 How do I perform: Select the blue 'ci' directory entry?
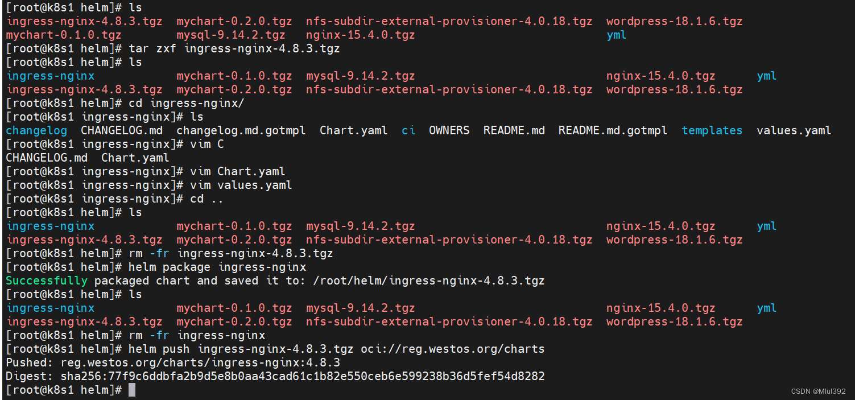point(408,130)
